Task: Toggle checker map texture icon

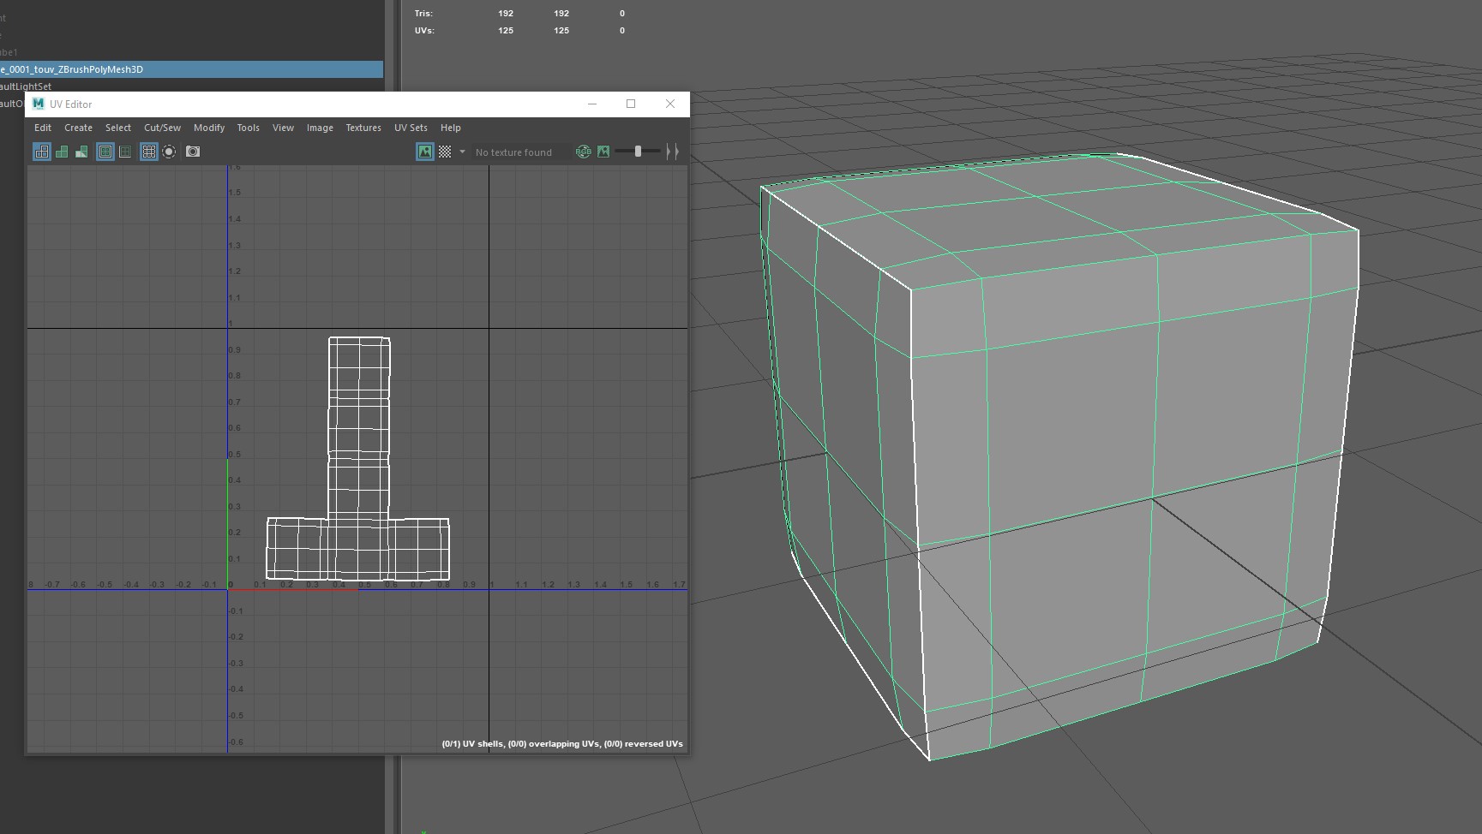Action: pos(445,152)
